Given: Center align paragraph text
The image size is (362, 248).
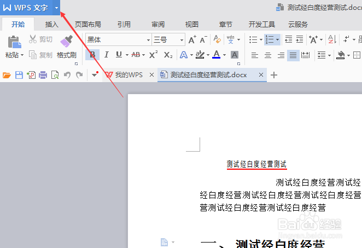Looking at the screenshot, I should tap(268, 55).
